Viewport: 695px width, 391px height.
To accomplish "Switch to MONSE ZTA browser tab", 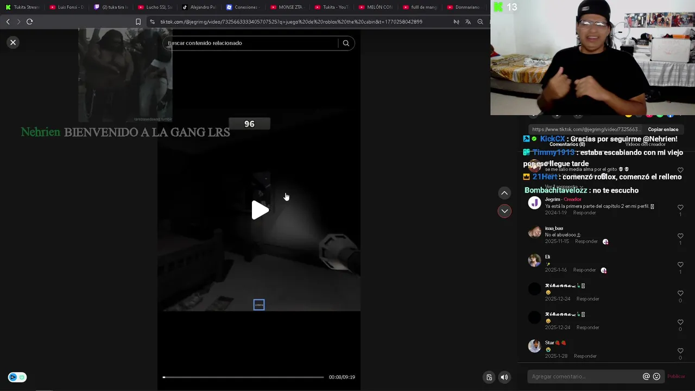I will [x=287, y=7].
